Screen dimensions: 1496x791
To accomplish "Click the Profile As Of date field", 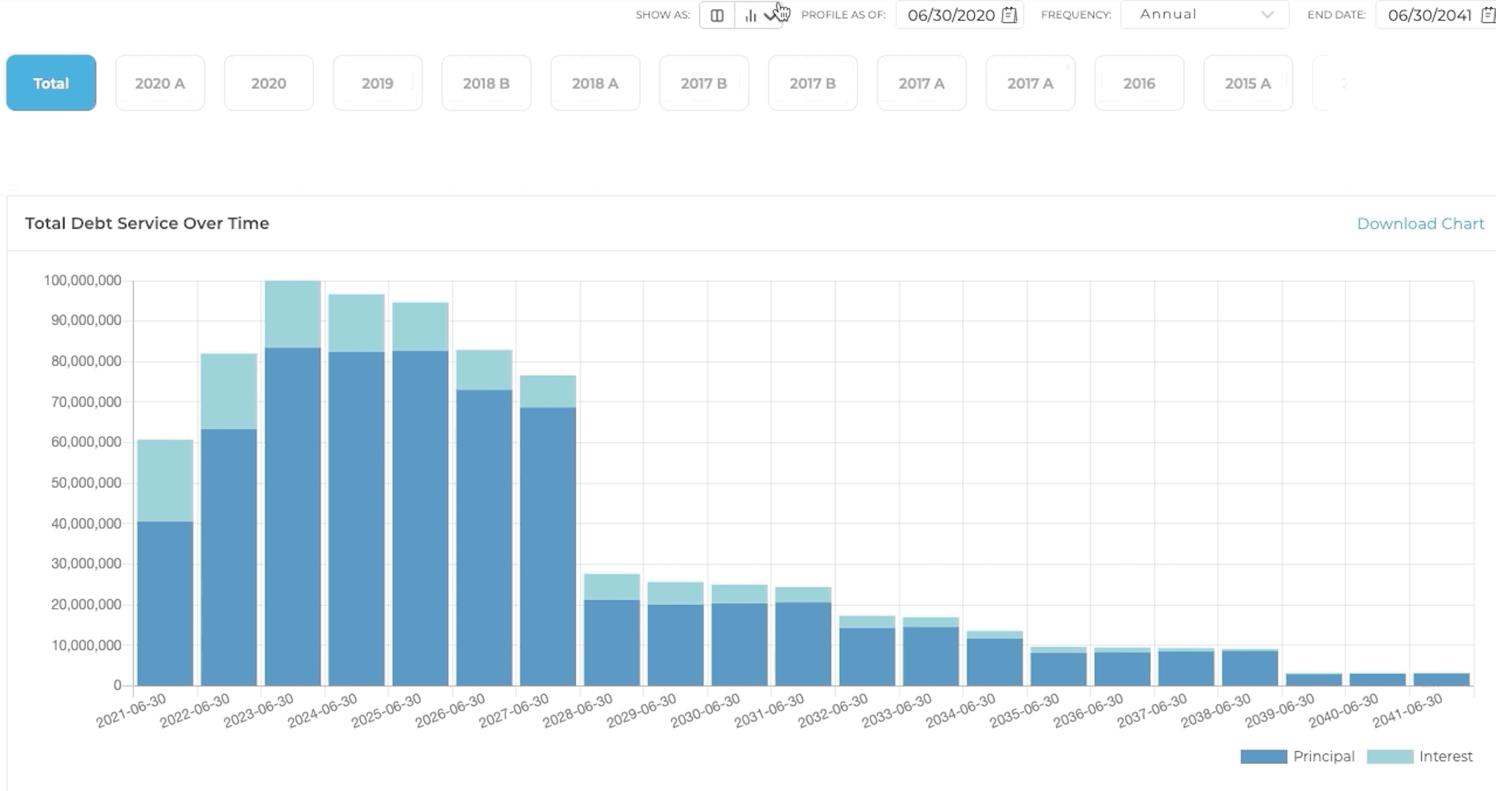I will (x=951, y=15).
